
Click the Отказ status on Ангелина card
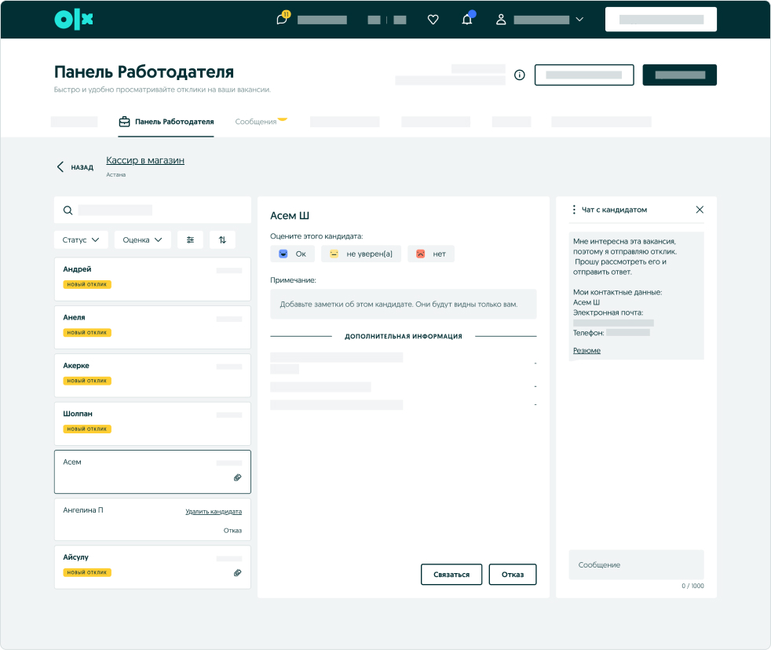(232, 531)
